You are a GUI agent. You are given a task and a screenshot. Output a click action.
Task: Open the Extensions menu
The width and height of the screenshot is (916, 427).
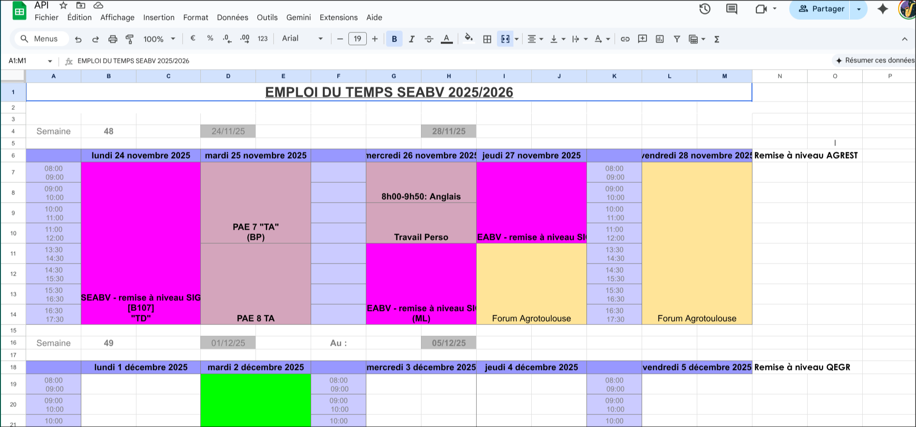339,17
